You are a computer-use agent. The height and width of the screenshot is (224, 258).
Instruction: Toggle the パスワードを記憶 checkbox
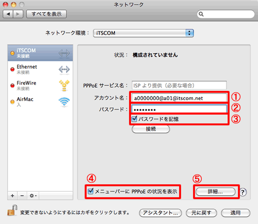click(x=134, y=119)
